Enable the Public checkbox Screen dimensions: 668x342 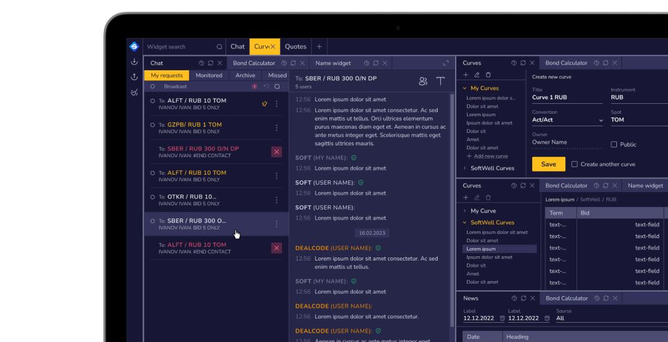coord(614,144)
